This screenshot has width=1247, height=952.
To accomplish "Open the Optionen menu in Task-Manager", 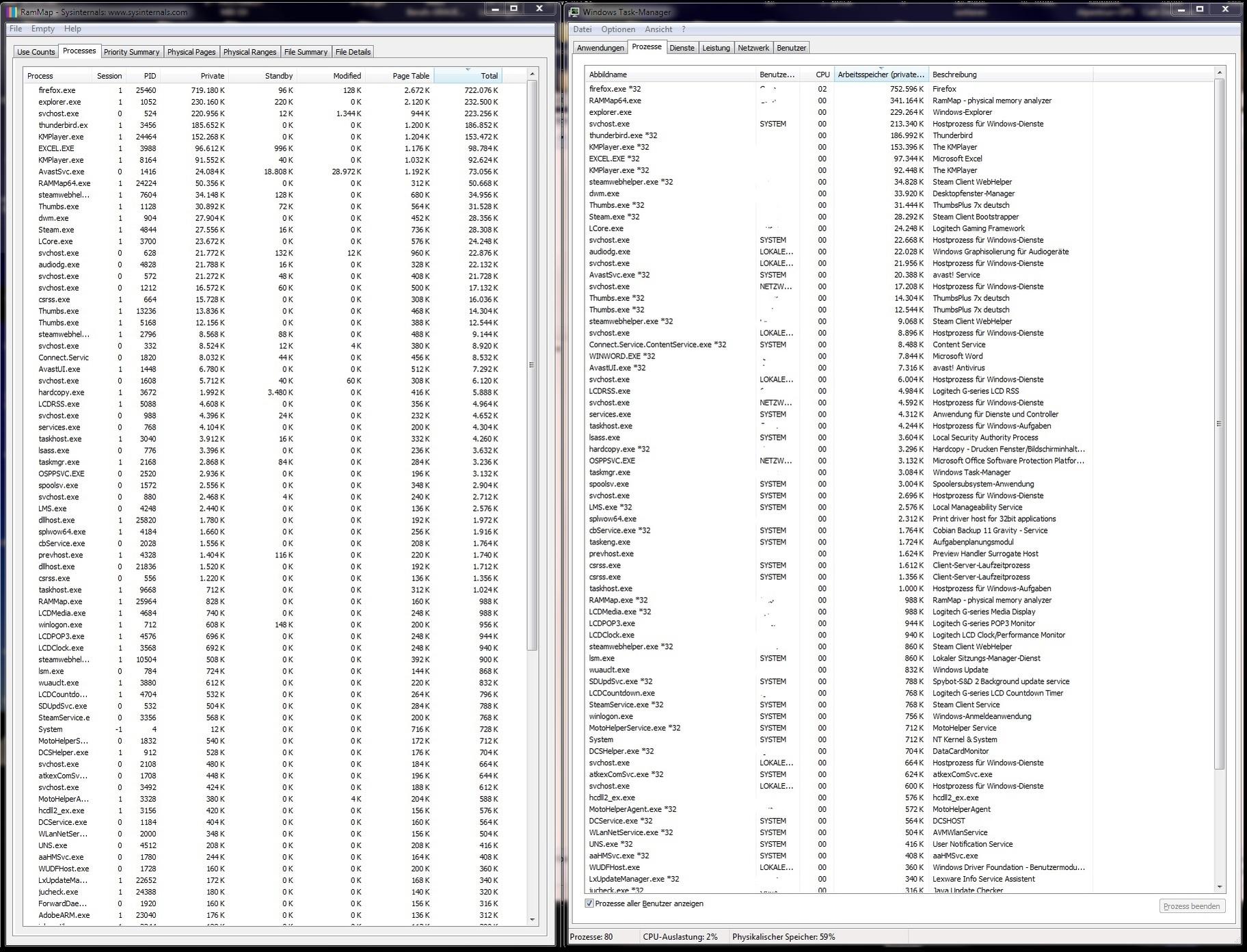I will (618, 29).
